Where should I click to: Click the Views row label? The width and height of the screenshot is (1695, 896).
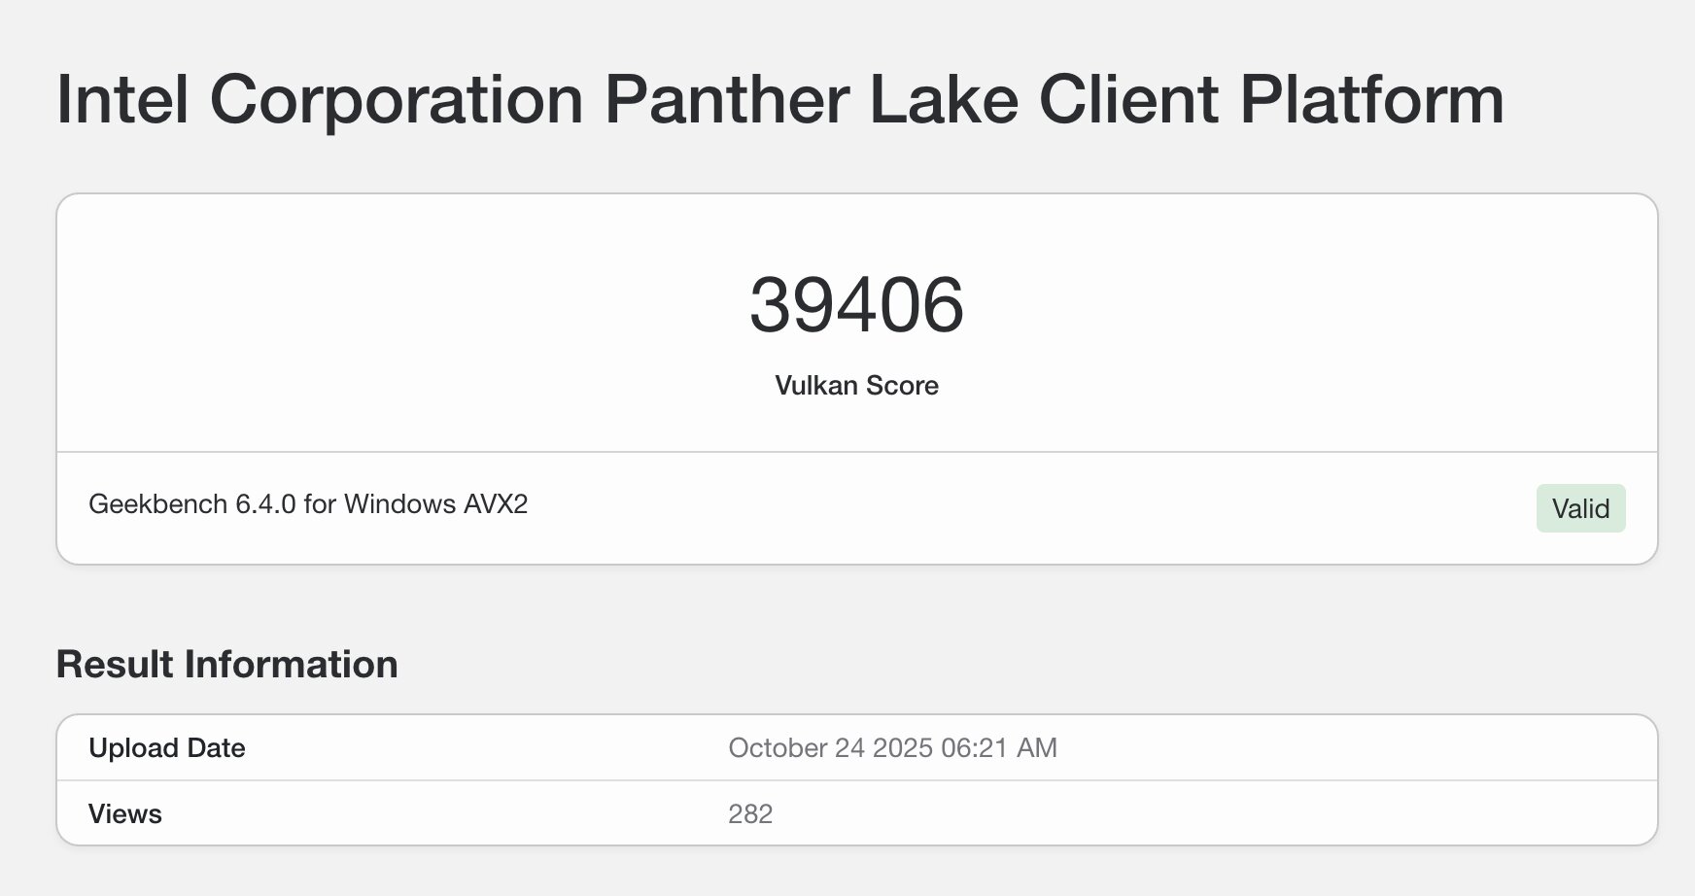click(124, 814)
